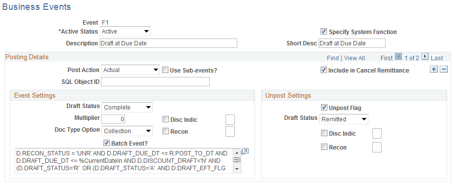Enable the Use Sub-events checkbox

tap(165, 70)
